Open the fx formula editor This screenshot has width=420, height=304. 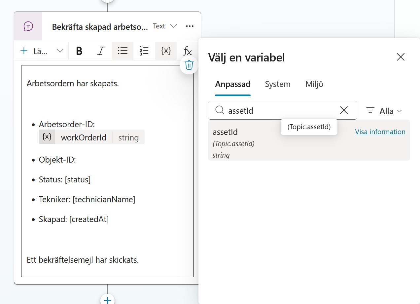(187, 51)
